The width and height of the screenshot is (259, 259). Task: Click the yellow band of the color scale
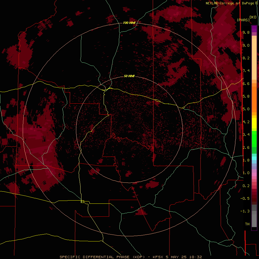[254, 123]
